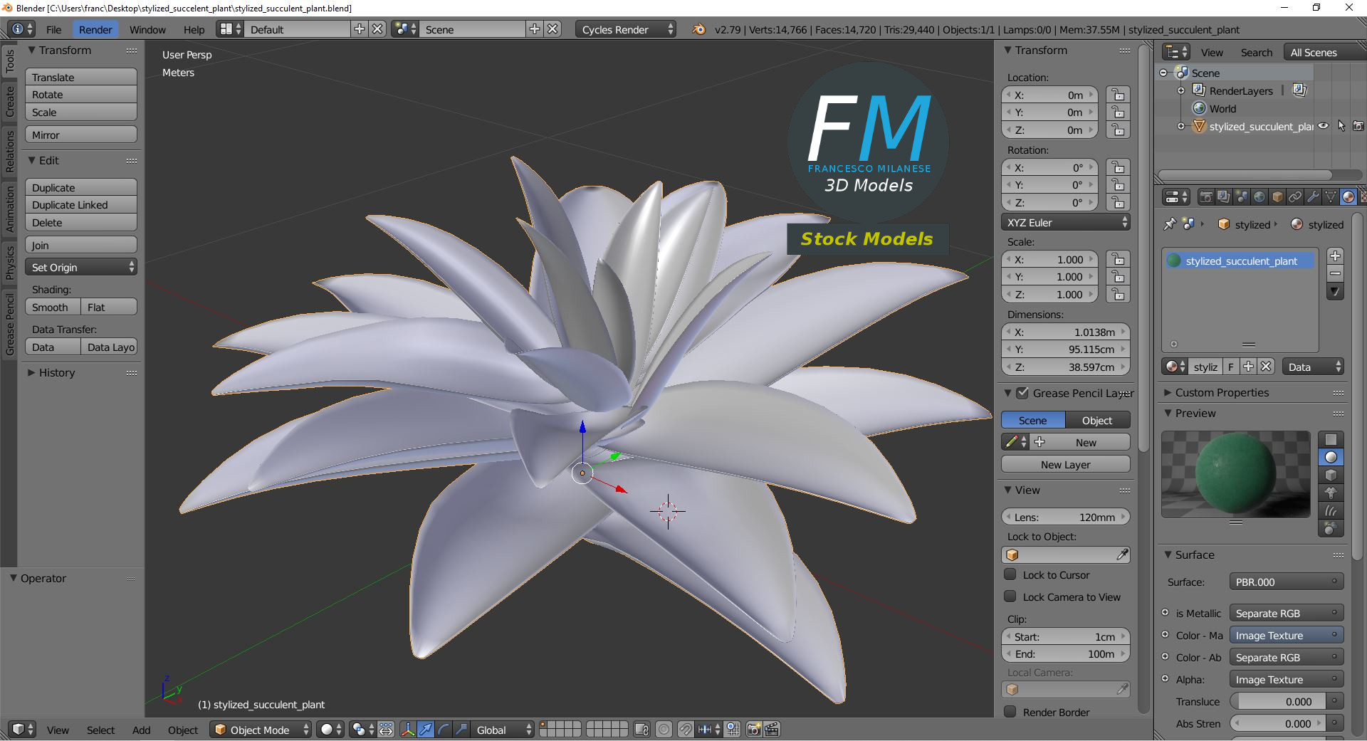Click the OpenGL render image camera icon
Image resolution: width=1367 pixels, height=741 pixels.
tap(753, 730)
